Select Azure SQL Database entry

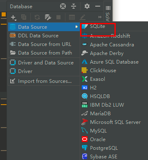point(114,62)
